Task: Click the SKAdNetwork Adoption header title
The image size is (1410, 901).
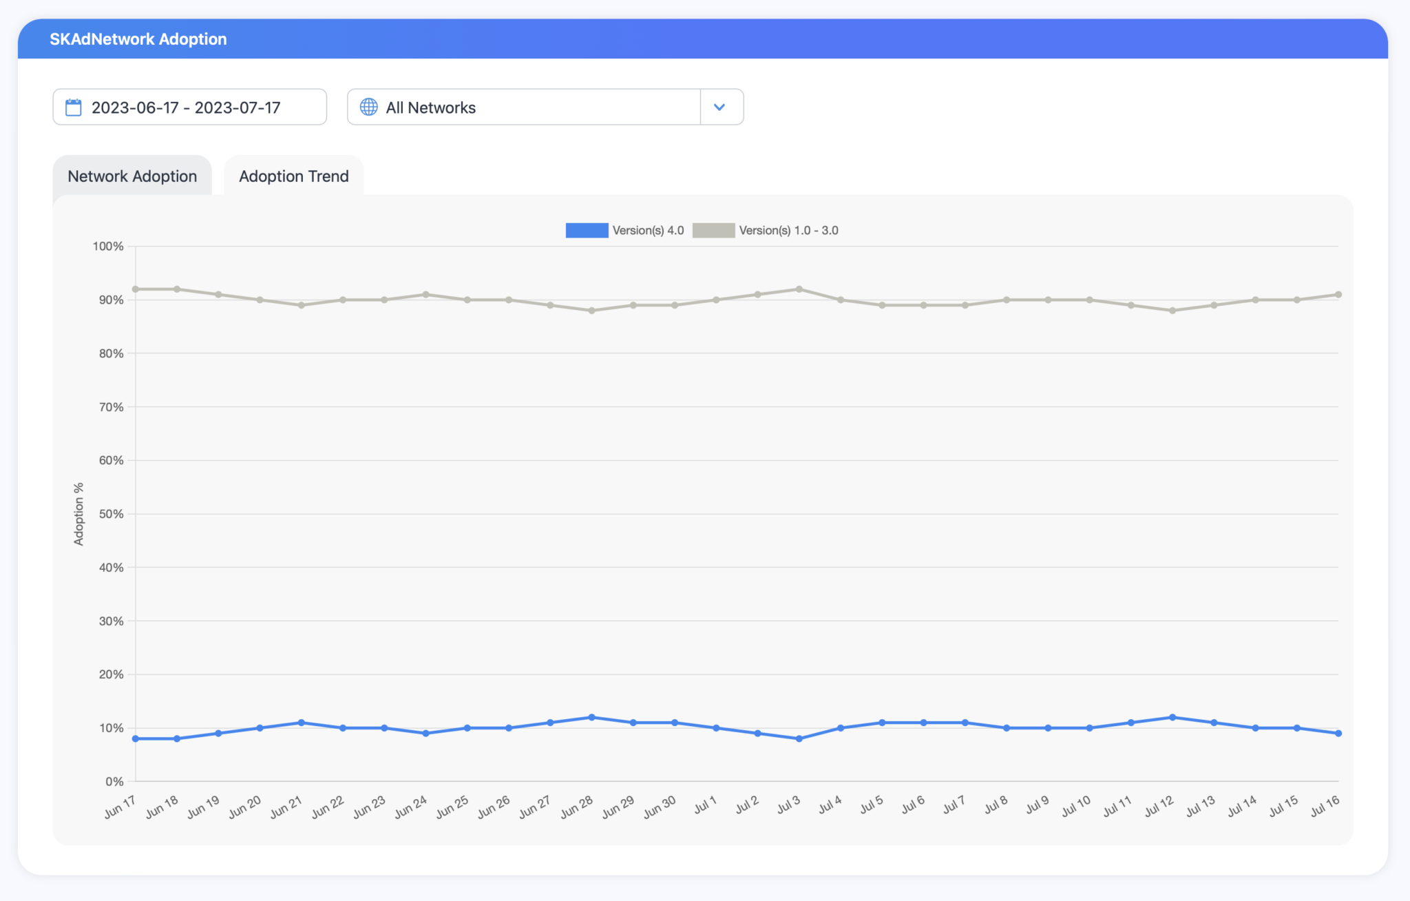Action: [x=138, y=39]
